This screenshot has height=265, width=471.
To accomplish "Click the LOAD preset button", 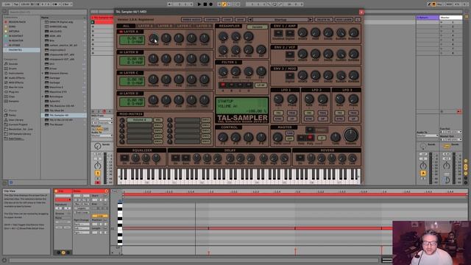I will click(227, 20).
